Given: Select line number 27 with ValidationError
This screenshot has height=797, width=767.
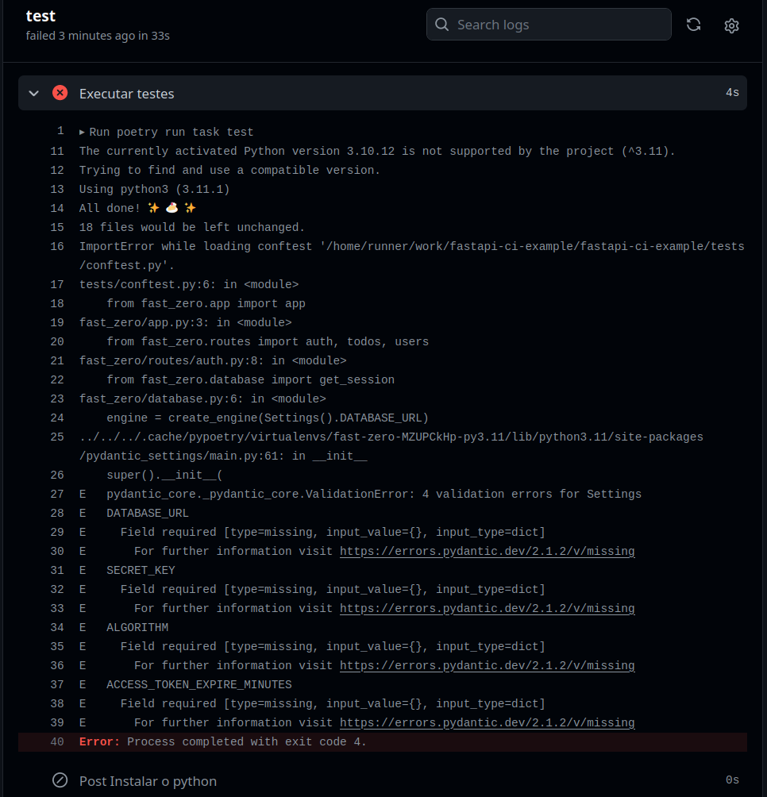Looking at the screenshot, I should 56,494.
